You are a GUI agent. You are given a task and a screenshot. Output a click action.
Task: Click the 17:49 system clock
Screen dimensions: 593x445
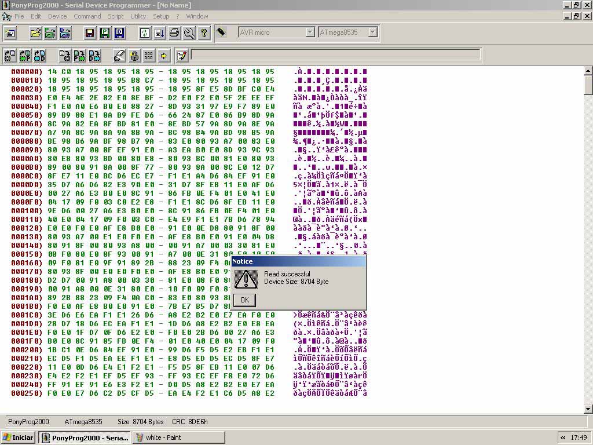click(579, 437)
